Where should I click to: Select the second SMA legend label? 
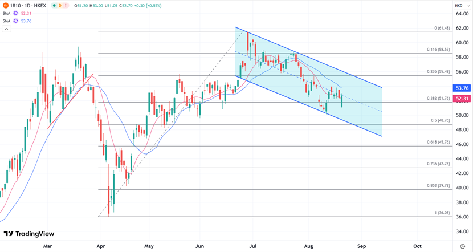6,21
